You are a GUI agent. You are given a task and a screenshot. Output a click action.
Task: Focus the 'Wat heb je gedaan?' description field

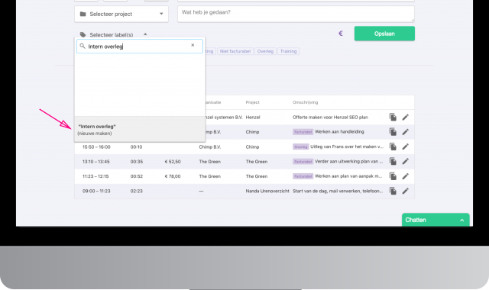(296, 14)
